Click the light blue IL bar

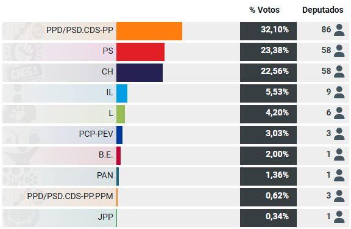pos(122,93)
